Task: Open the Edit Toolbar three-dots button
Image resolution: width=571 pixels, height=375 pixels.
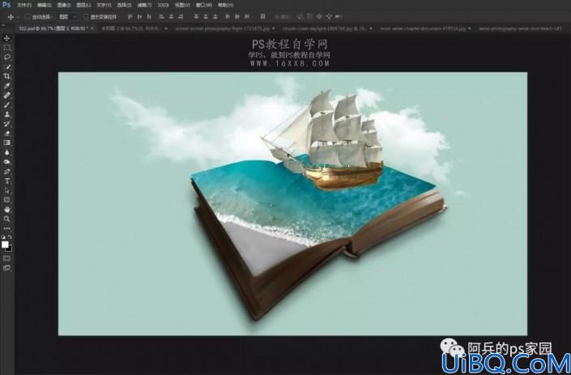Action: tap(7, 228)
